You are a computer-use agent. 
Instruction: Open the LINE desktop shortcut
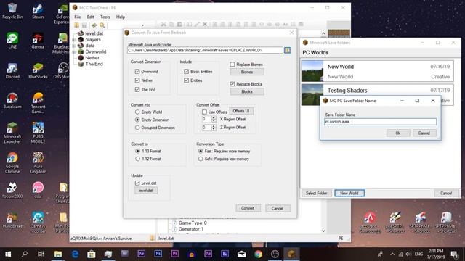pyautogui.click(x=12, y=41)
